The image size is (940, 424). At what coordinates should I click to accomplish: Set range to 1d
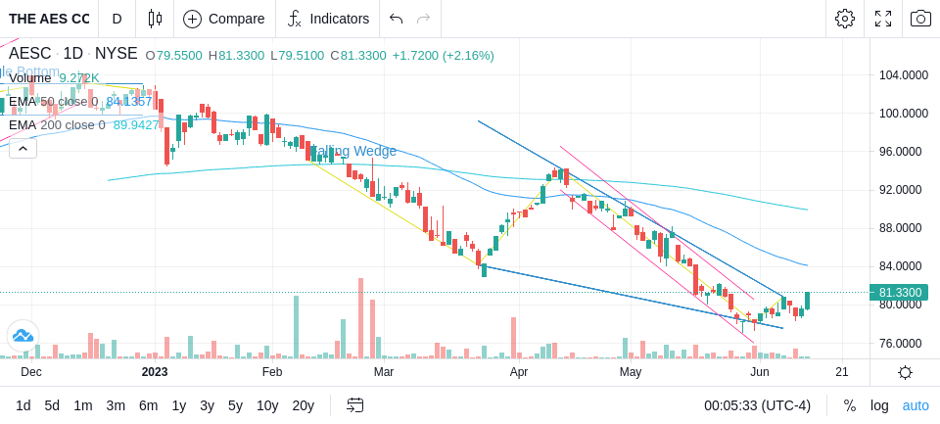tap(23, 406)
